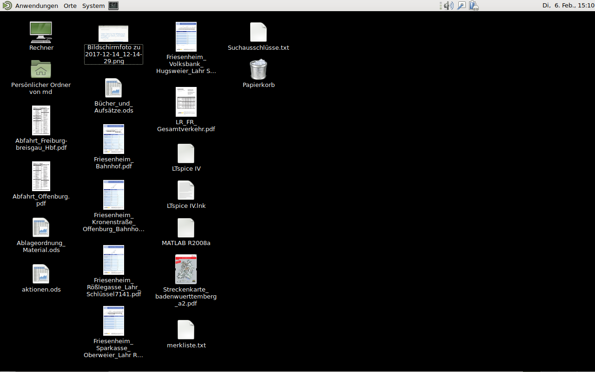This screenshot has width=595, height=372.
Task: Select the Streckenkarte_badenwuerttemberg_a2.pdf thumbnail
Action: (x=186, y=269)
